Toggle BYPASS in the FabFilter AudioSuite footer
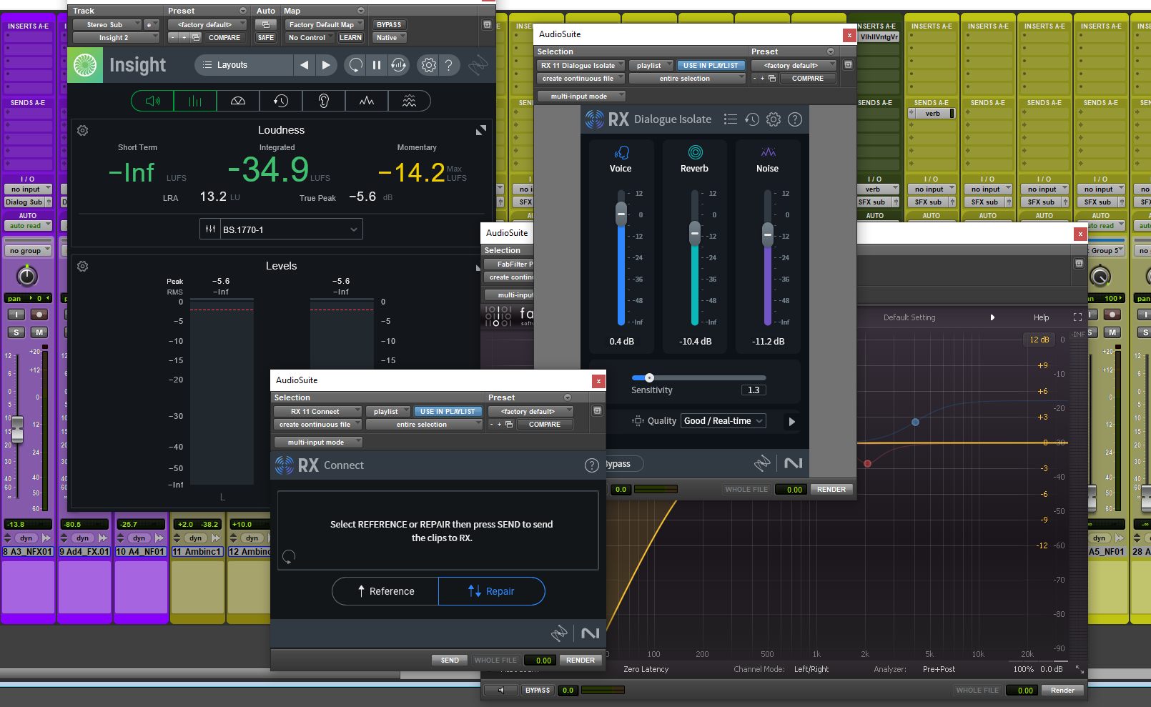Viewport: 1151px width, 707px height. click(538, 691)
